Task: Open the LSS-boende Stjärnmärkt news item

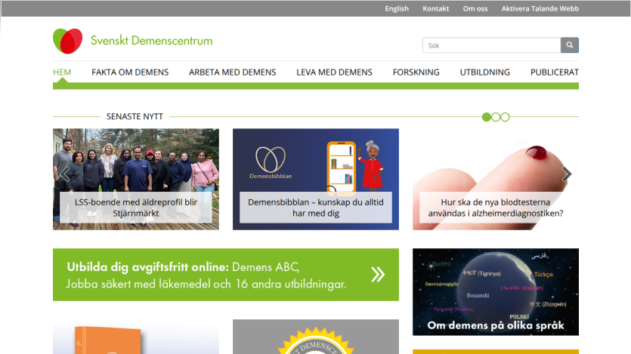Action: pos(136,179)
